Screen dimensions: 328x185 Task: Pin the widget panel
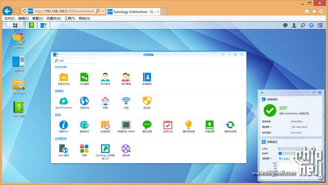point(313,93)
